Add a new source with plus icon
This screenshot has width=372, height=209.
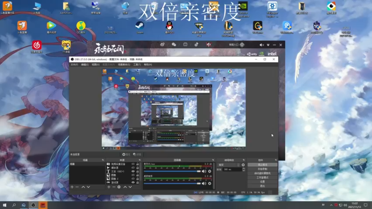coord(109,187)
